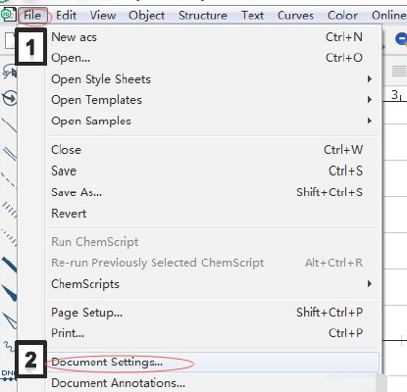Select the bold wedge bond tool
The height and width of the screenshot is (392, 407).
pyautogui.click(x=9, y=292)
